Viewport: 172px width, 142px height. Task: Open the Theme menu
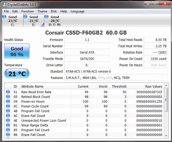click(x=42, y=11)
